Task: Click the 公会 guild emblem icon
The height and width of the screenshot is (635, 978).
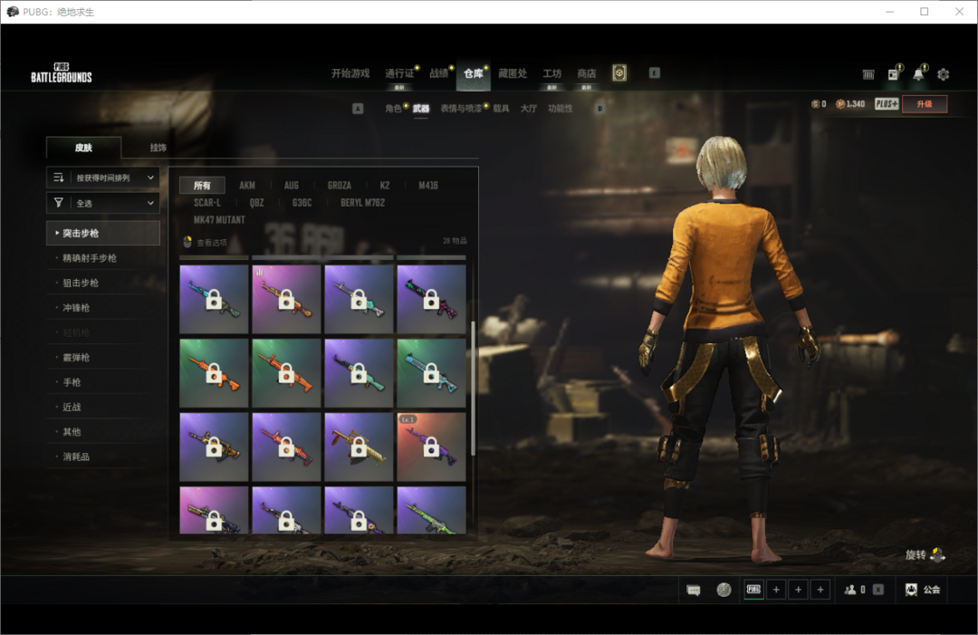Action: pos(912,590)
